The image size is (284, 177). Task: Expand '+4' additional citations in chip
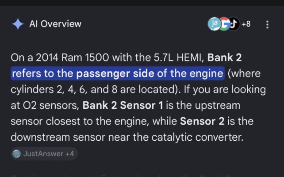coord(69,154)
